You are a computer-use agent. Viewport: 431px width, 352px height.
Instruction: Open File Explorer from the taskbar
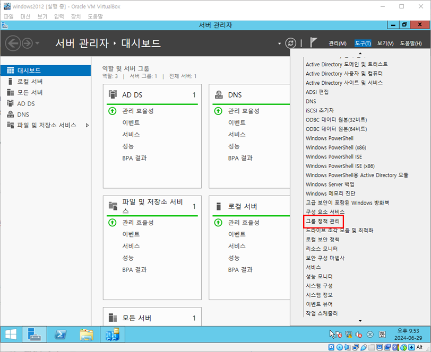pyautogui.click(x=87, y=334)
